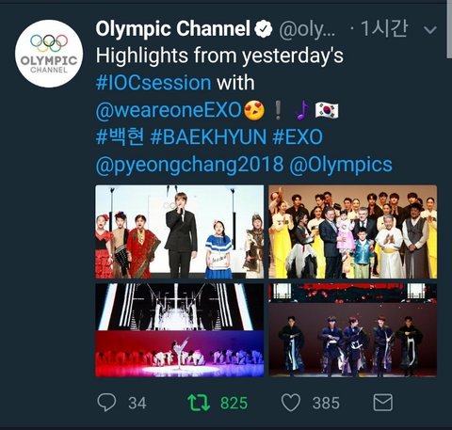View the group photo with hanbok performers
Screen dimensions: 452x430
click(353, 231)
